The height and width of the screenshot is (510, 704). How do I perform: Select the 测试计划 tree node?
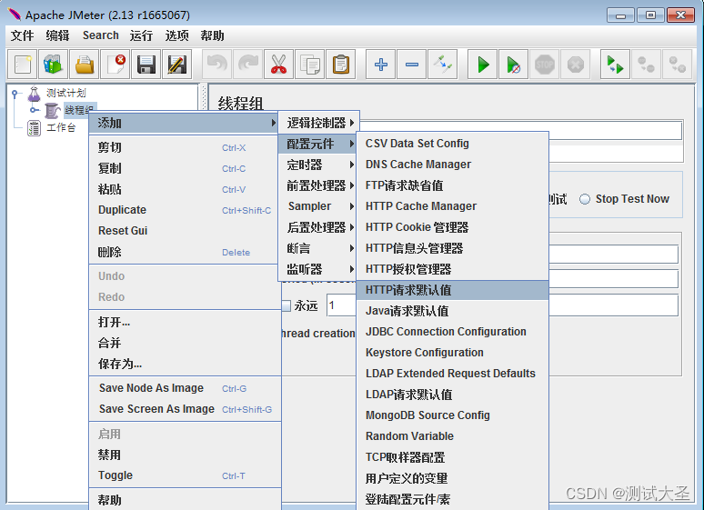coord(65,93)
